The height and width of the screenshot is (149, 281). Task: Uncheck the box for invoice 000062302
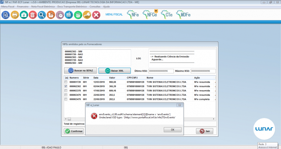pos(66,86)
